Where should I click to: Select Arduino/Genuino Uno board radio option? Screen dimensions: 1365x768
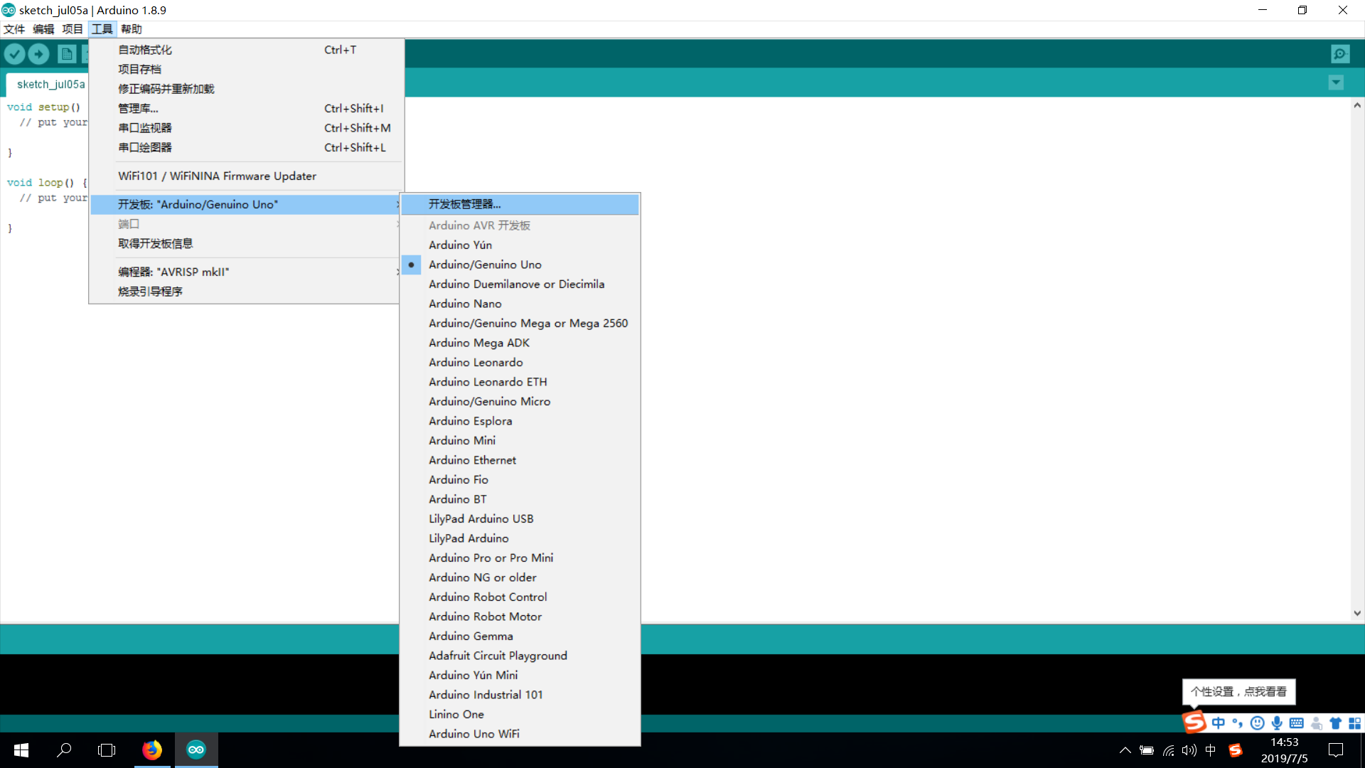485,265
